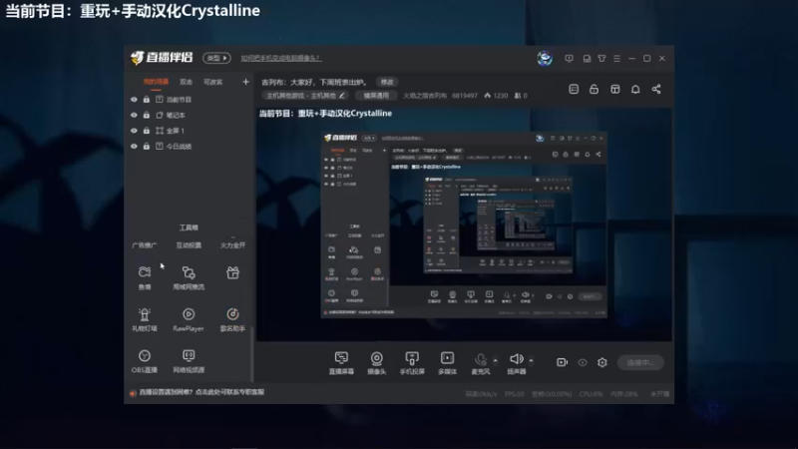Open the phone-as-webcam help link in the title bar
Image resolution: width=798 pixels, height=449 pixels.
click(x=281, y=59)
